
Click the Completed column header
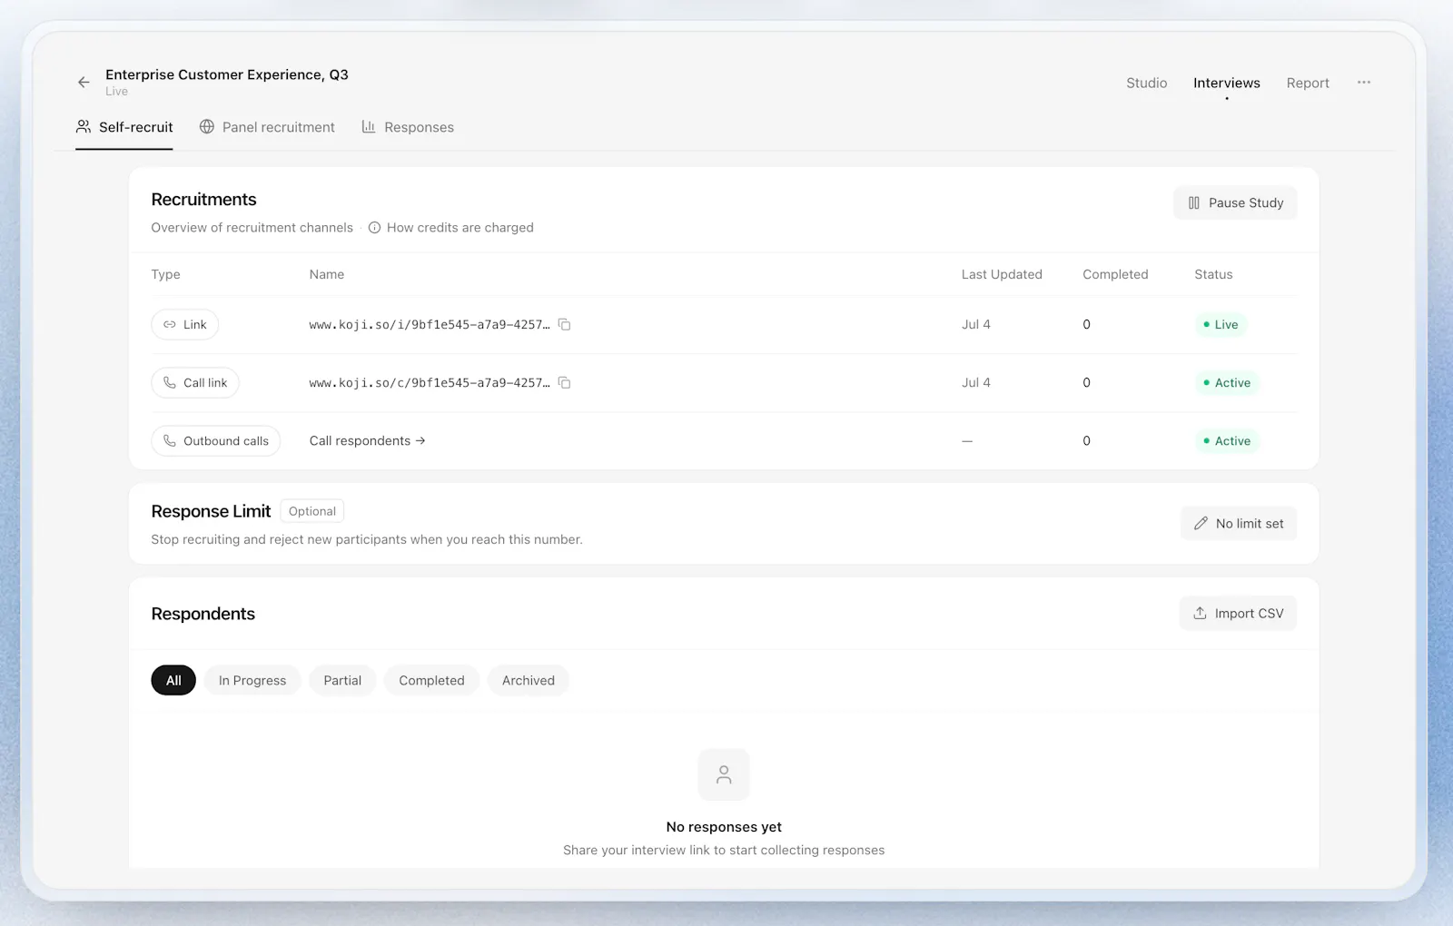coord(1115,274)
